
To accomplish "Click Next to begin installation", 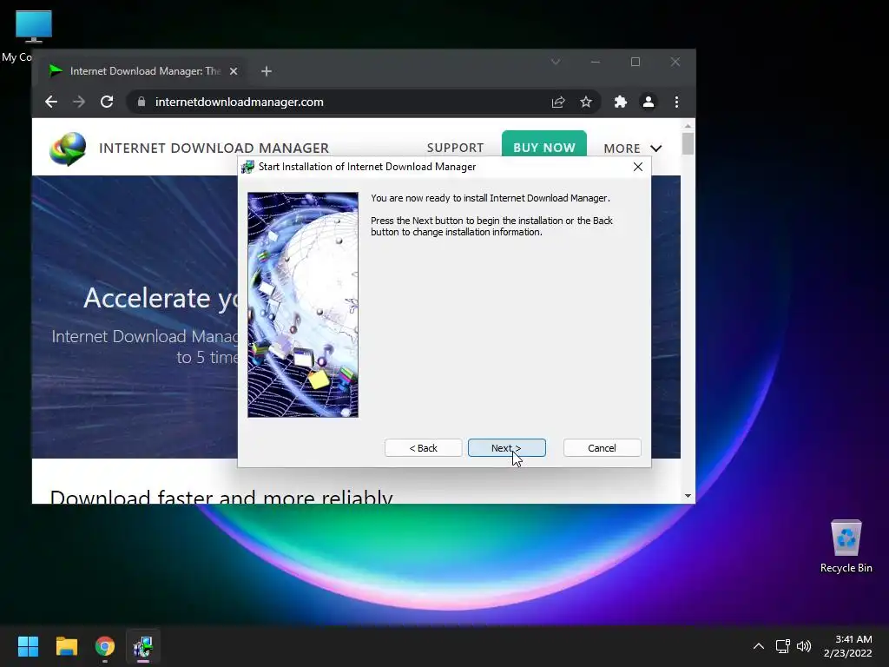I will 506,447.
